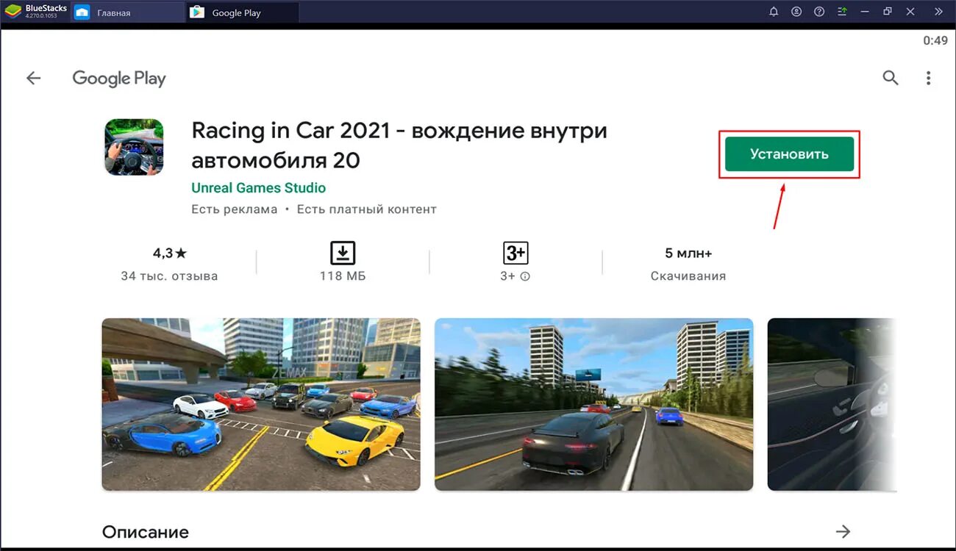The width and height of the screenshot is (956, 551).
Task: Click the 4,3 star rating
Action: tap(170, 253)
